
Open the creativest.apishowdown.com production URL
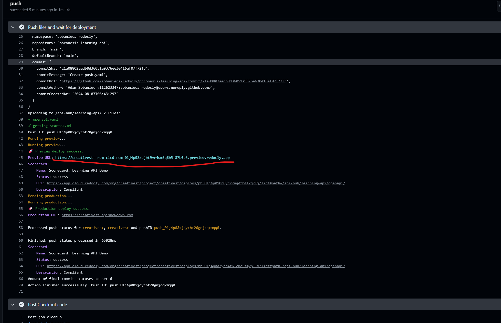97,215
